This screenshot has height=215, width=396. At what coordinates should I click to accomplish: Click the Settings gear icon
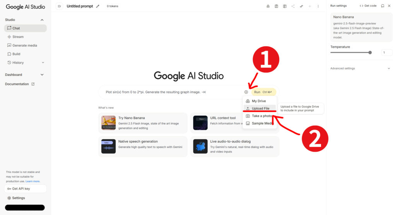click(x=9, y=198)
